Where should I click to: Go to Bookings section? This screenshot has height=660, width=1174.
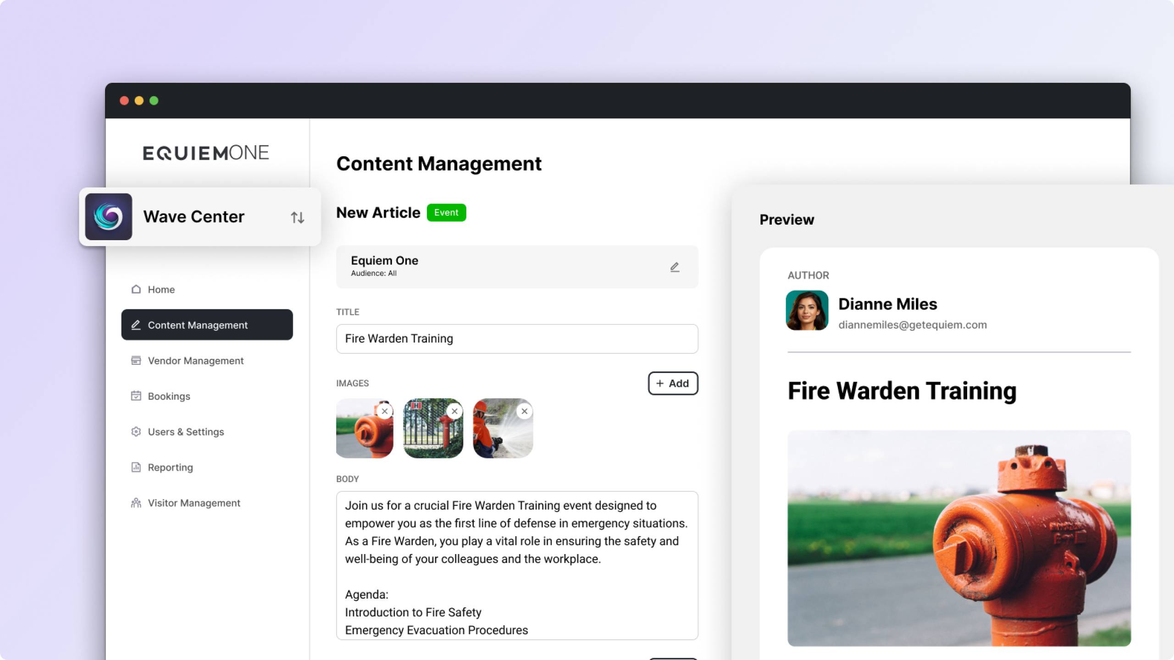click(x=207, y=396)
